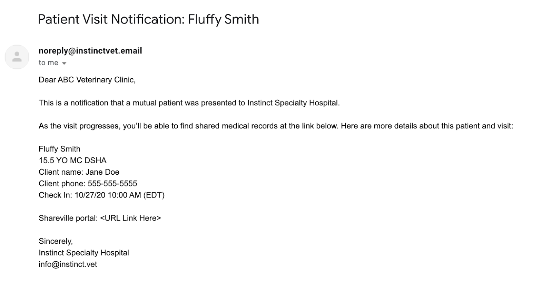Click the 'Client name: Jane Doe' line

coord(79,172)
